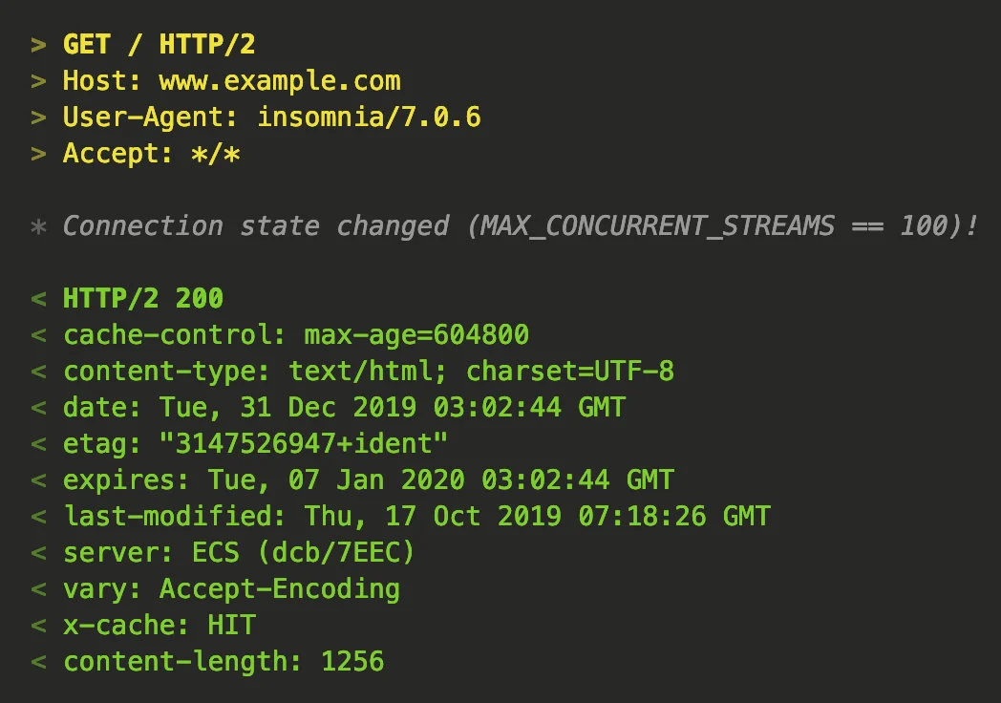Image resolution: width=1001 pixels, height=703 pixels.
Task: Click the GET / HTTP/2 request line
Action: (159, 45)
